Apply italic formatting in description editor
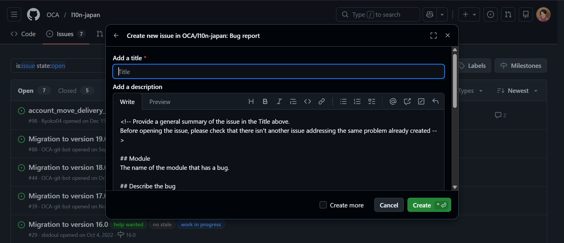 [279, 102]
